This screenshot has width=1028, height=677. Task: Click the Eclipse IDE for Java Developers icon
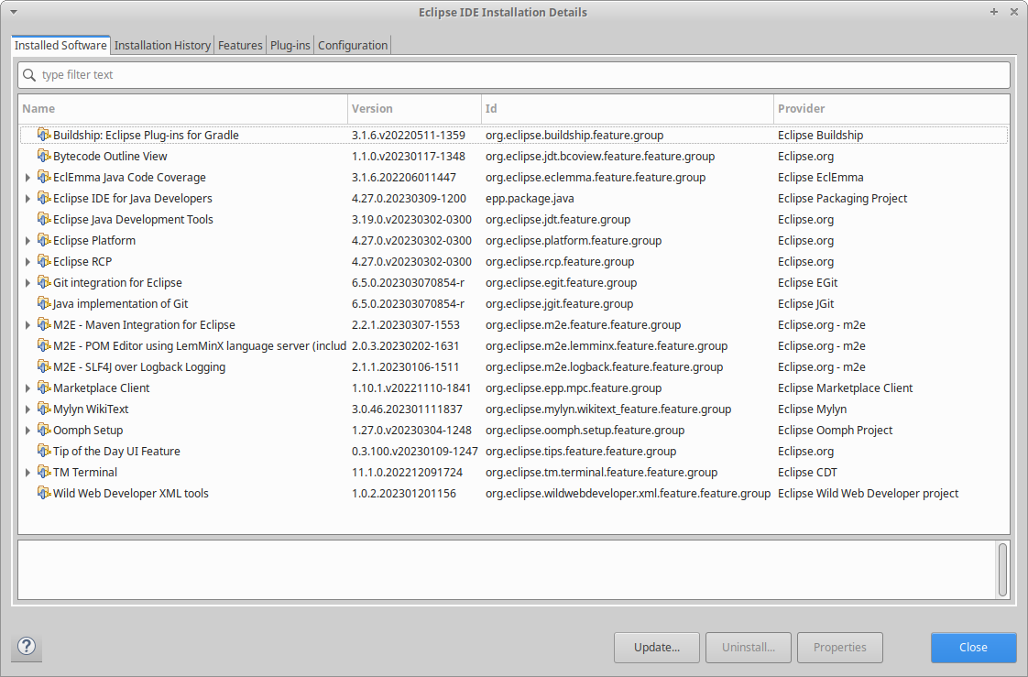coord(44,197)
